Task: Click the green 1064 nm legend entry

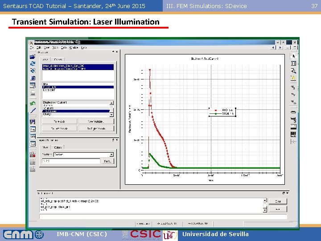Action: tap(222, 113)
